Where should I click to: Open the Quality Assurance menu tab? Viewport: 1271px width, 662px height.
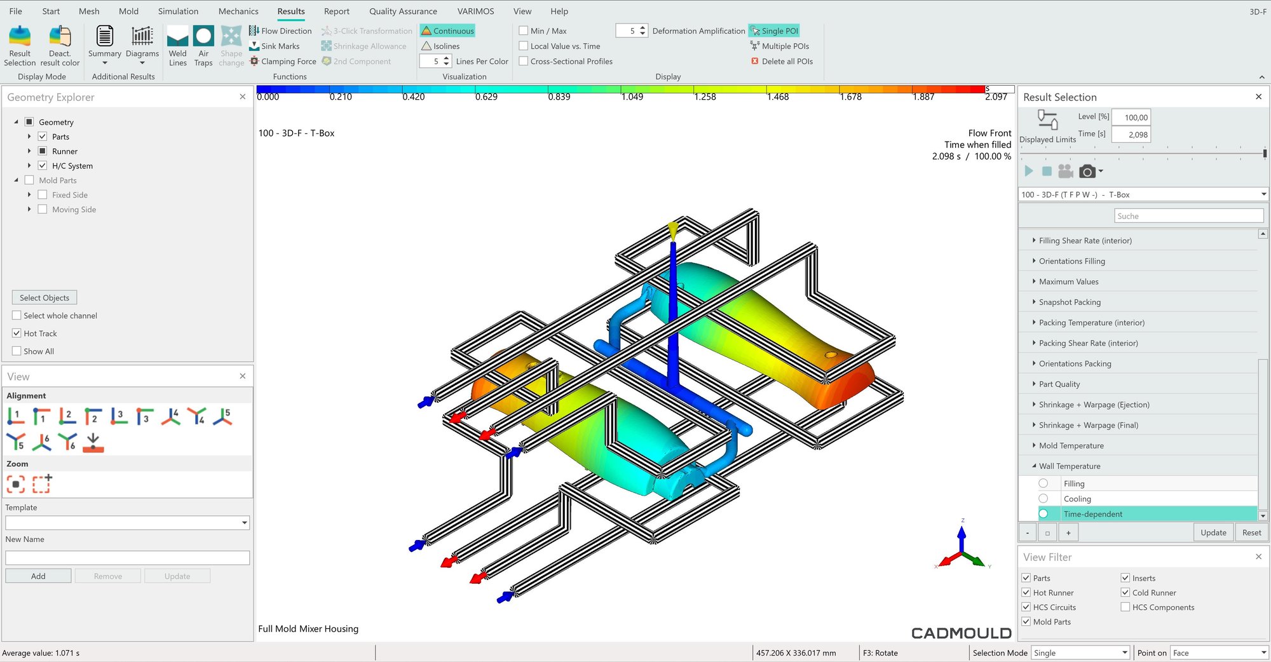coord(403,11)
